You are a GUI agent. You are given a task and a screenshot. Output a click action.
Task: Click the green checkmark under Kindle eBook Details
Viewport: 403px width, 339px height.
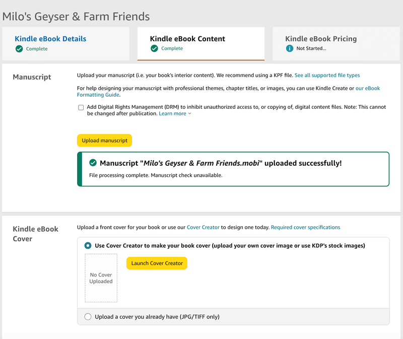click(19, 49)
